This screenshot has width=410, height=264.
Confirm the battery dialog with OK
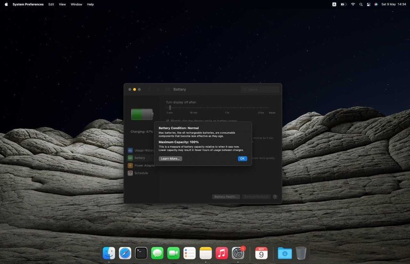(x=242, y=158)
